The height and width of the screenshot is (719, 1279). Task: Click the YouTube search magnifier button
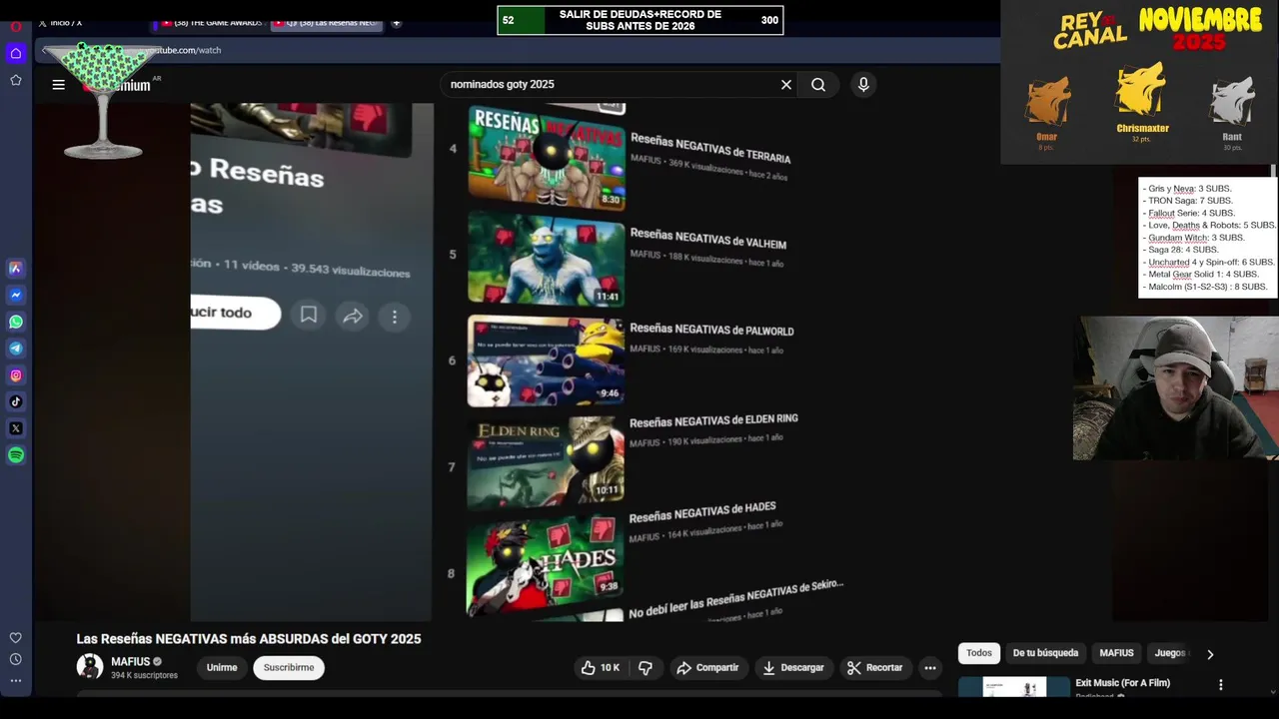coord(818,85)
